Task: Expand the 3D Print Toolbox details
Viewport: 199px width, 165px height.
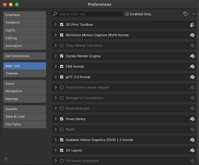Action: click(x=56, y=25)
